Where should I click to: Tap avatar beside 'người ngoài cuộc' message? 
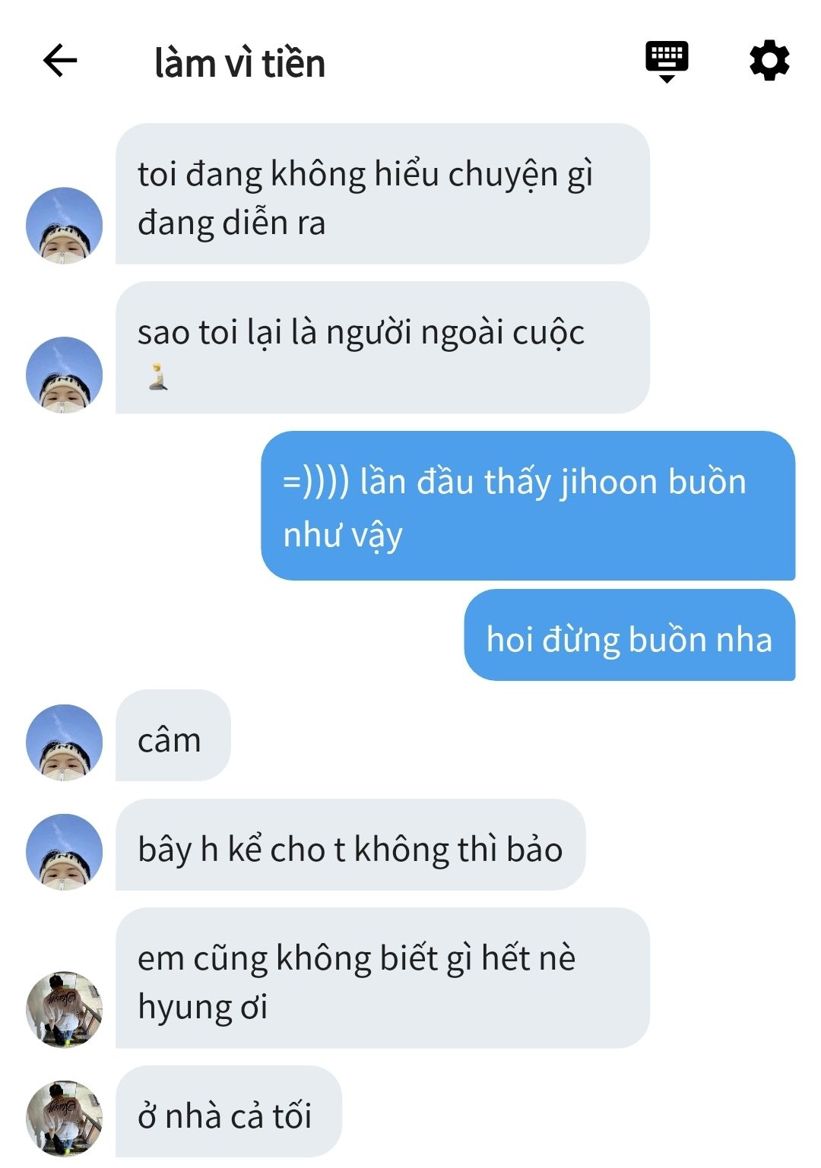[x=64, y=375]
